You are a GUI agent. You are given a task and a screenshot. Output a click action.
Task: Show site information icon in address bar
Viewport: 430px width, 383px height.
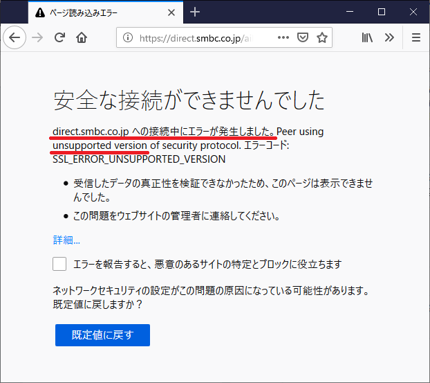(128, 37)
